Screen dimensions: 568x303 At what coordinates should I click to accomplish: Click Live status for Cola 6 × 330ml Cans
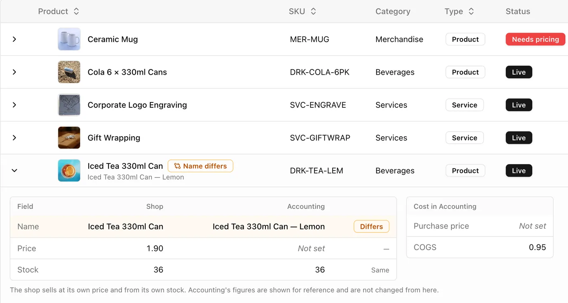click(519, 72)
